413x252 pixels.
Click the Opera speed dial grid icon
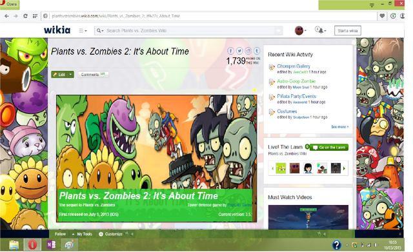(35, 16)
